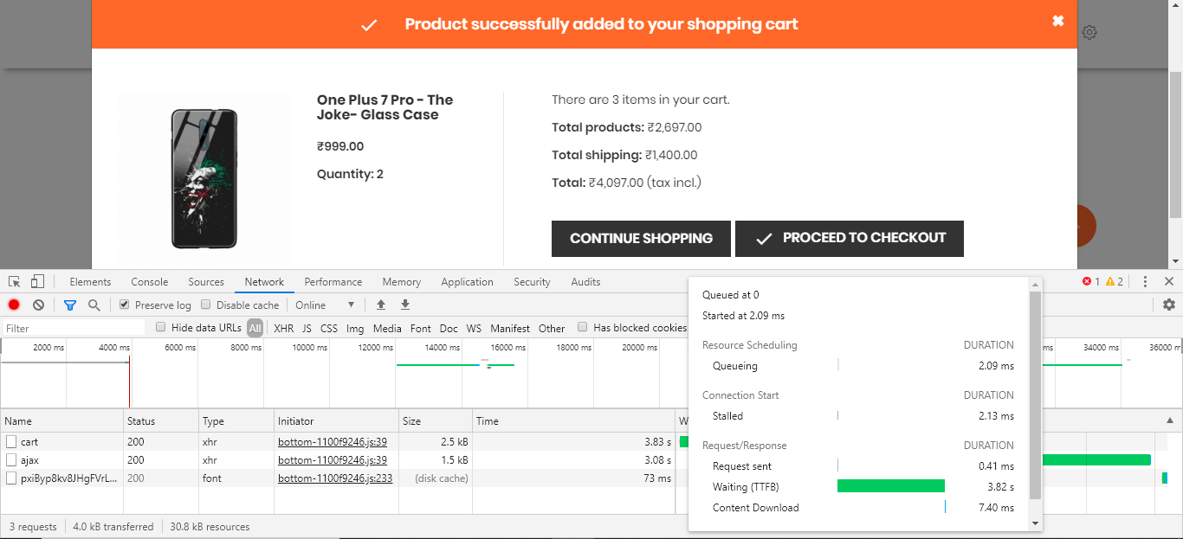Open the network settings gear

(1169, 305)
